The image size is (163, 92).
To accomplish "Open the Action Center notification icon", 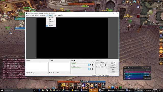I will [160, 90].
